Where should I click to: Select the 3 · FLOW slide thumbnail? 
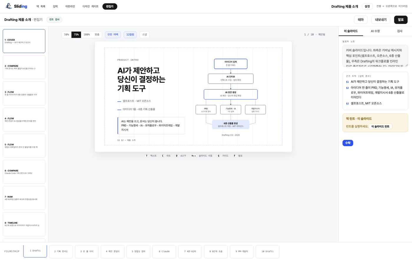(24, 93)
